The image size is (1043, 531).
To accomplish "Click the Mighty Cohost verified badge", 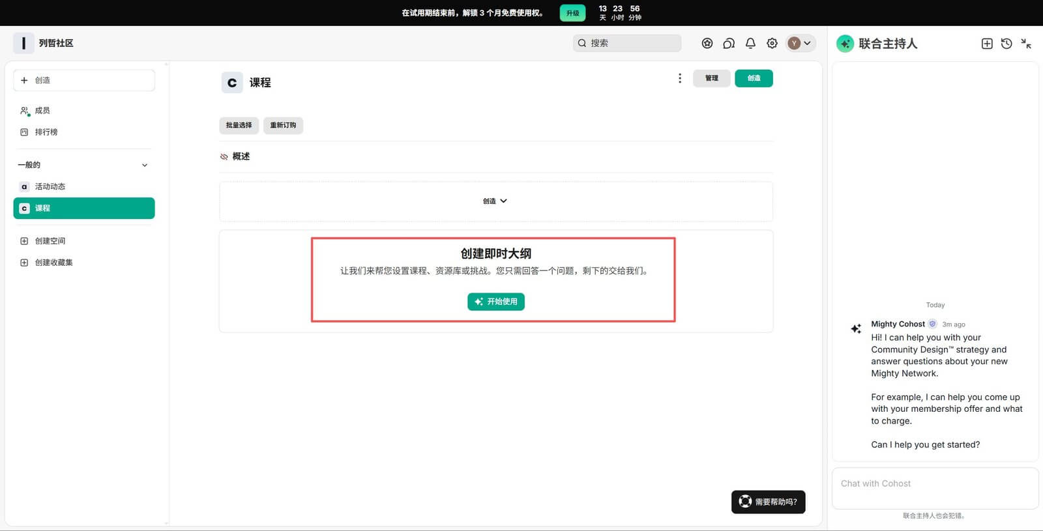I will pos(933,324).
